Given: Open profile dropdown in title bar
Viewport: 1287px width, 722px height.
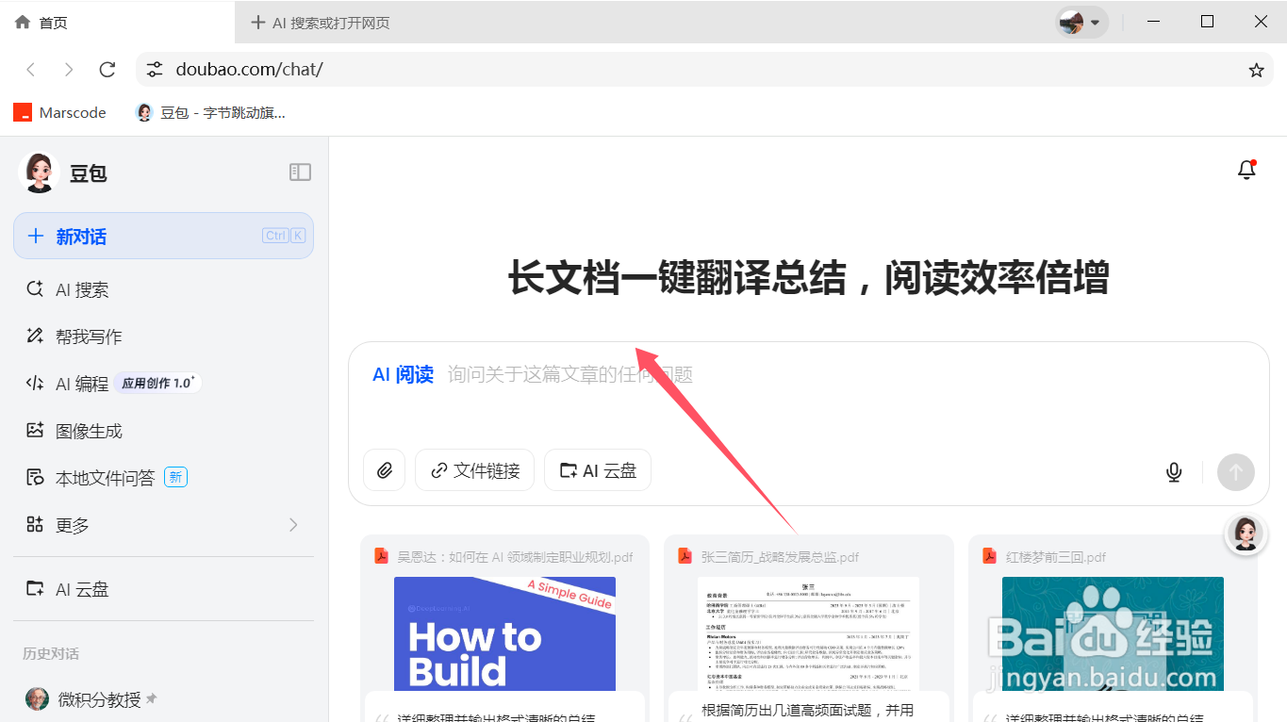Looking at the screenshot, I should [1081, 22].
